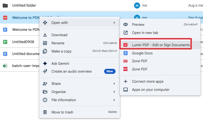This screenshot has height=126, width=203.
Task: Click the Untitled folder icon
Action: click(5, 6)
